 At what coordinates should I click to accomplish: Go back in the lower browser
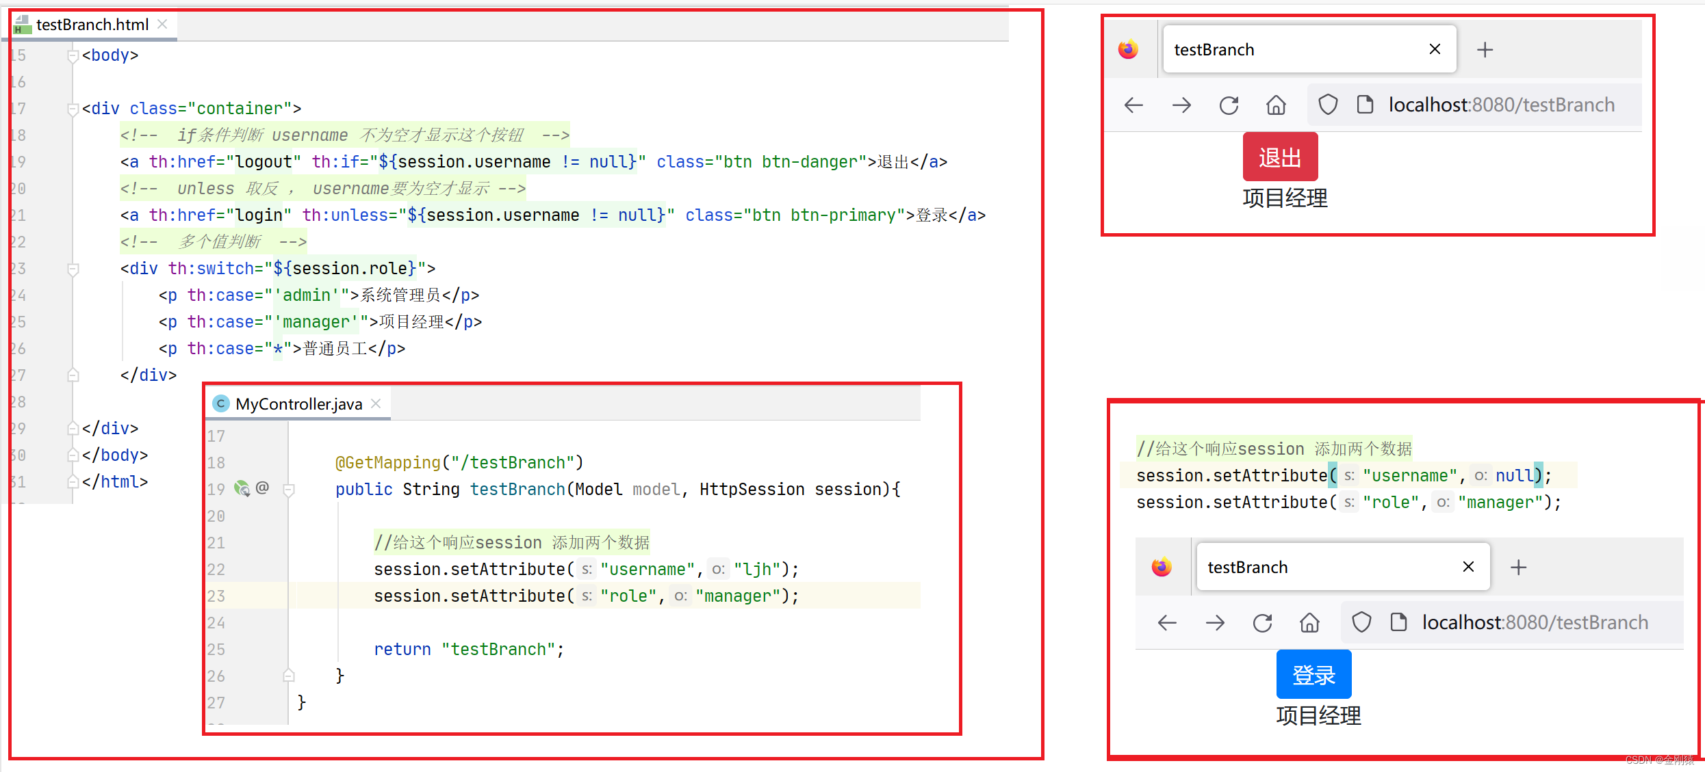click(x=1167, y=623)
